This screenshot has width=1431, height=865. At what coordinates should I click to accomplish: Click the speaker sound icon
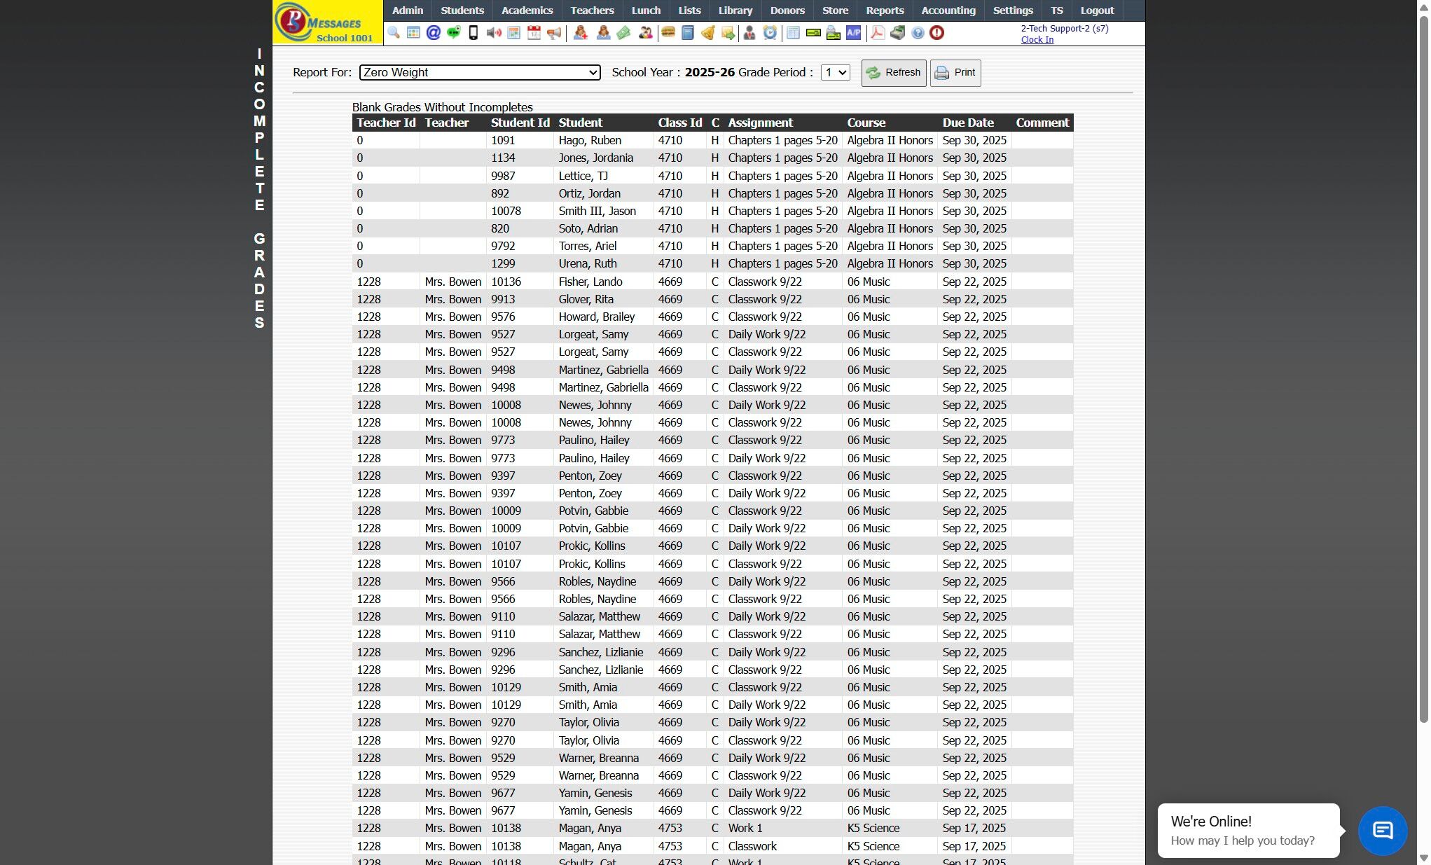pyautogui.click(x=494, y=33)
